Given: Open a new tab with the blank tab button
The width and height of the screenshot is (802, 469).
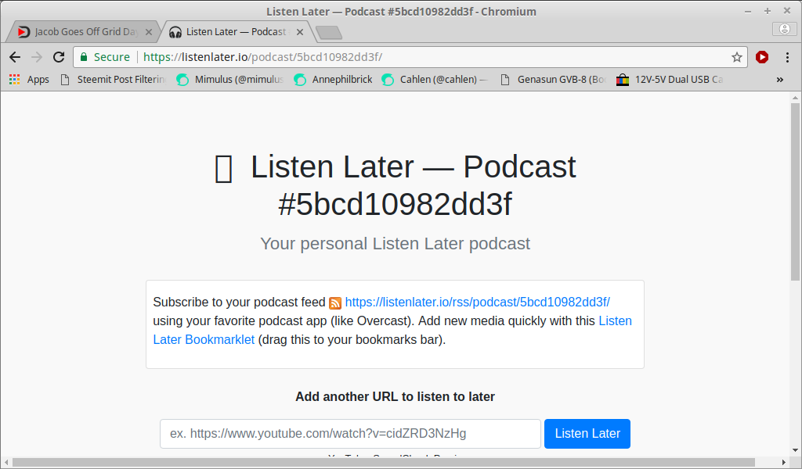Looking at the screenshot, I should 329,33.
